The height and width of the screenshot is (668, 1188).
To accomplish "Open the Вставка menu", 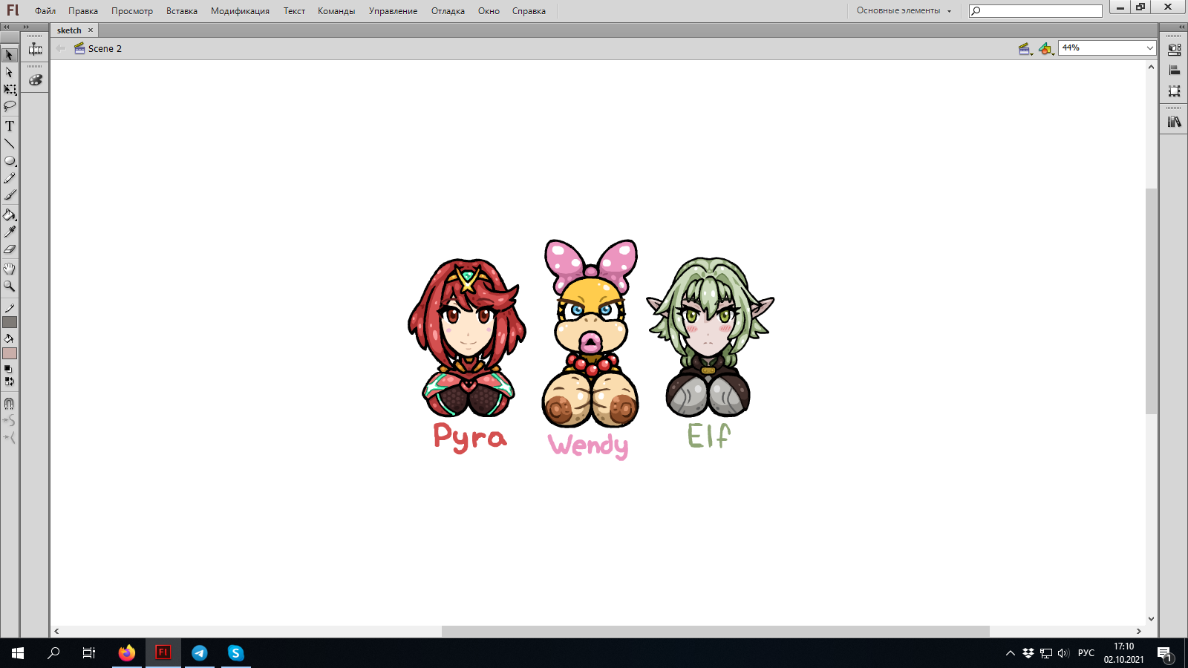I will tap(182, 11).
